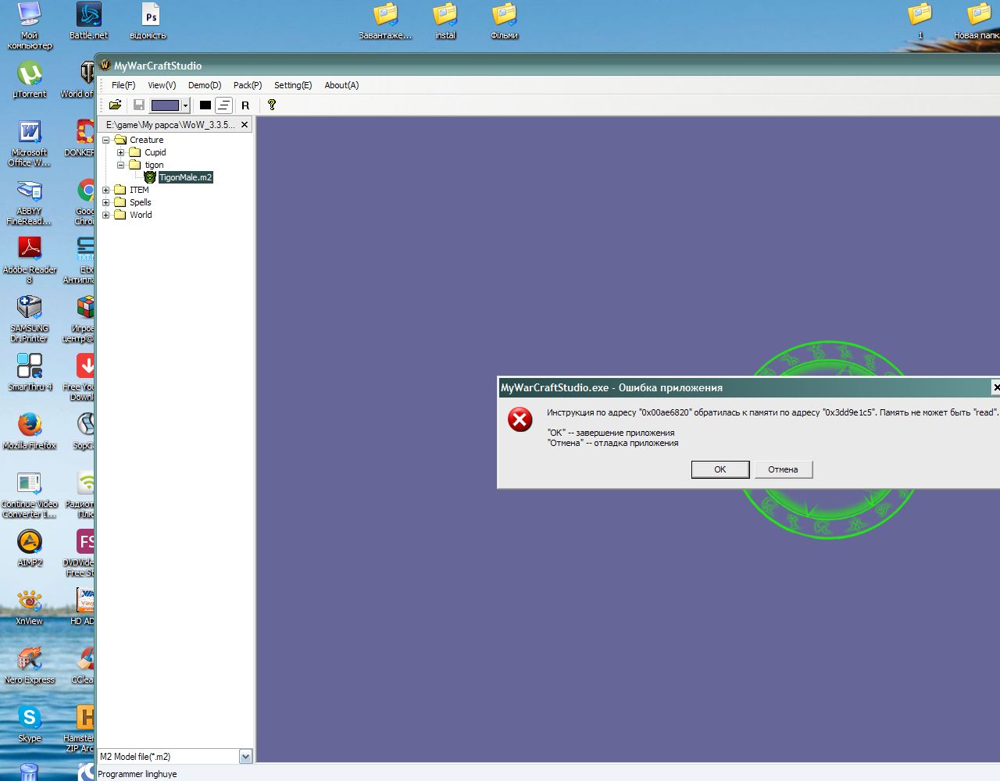Click OK to terminate the application
This screenshot has height=781, width=1000.
(720, 469)
